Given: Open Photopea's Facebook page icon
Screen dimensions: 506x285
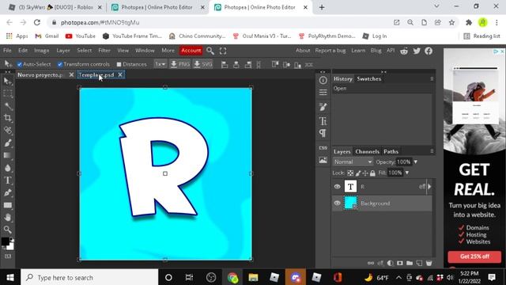Looking at the screenshot, I should click(x=429, y=51).
